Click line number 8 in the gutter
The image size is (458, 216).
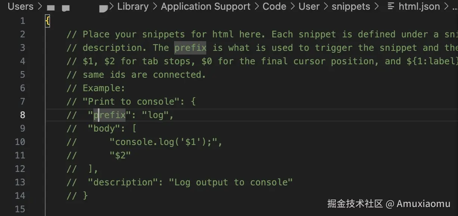click(22, 115)
